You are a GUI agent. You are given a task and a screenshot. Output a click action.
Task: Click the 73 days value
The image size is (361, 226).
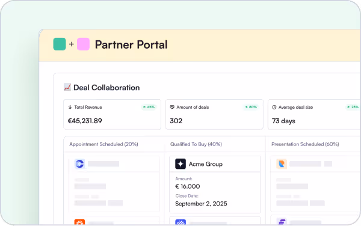coord(283,121)
